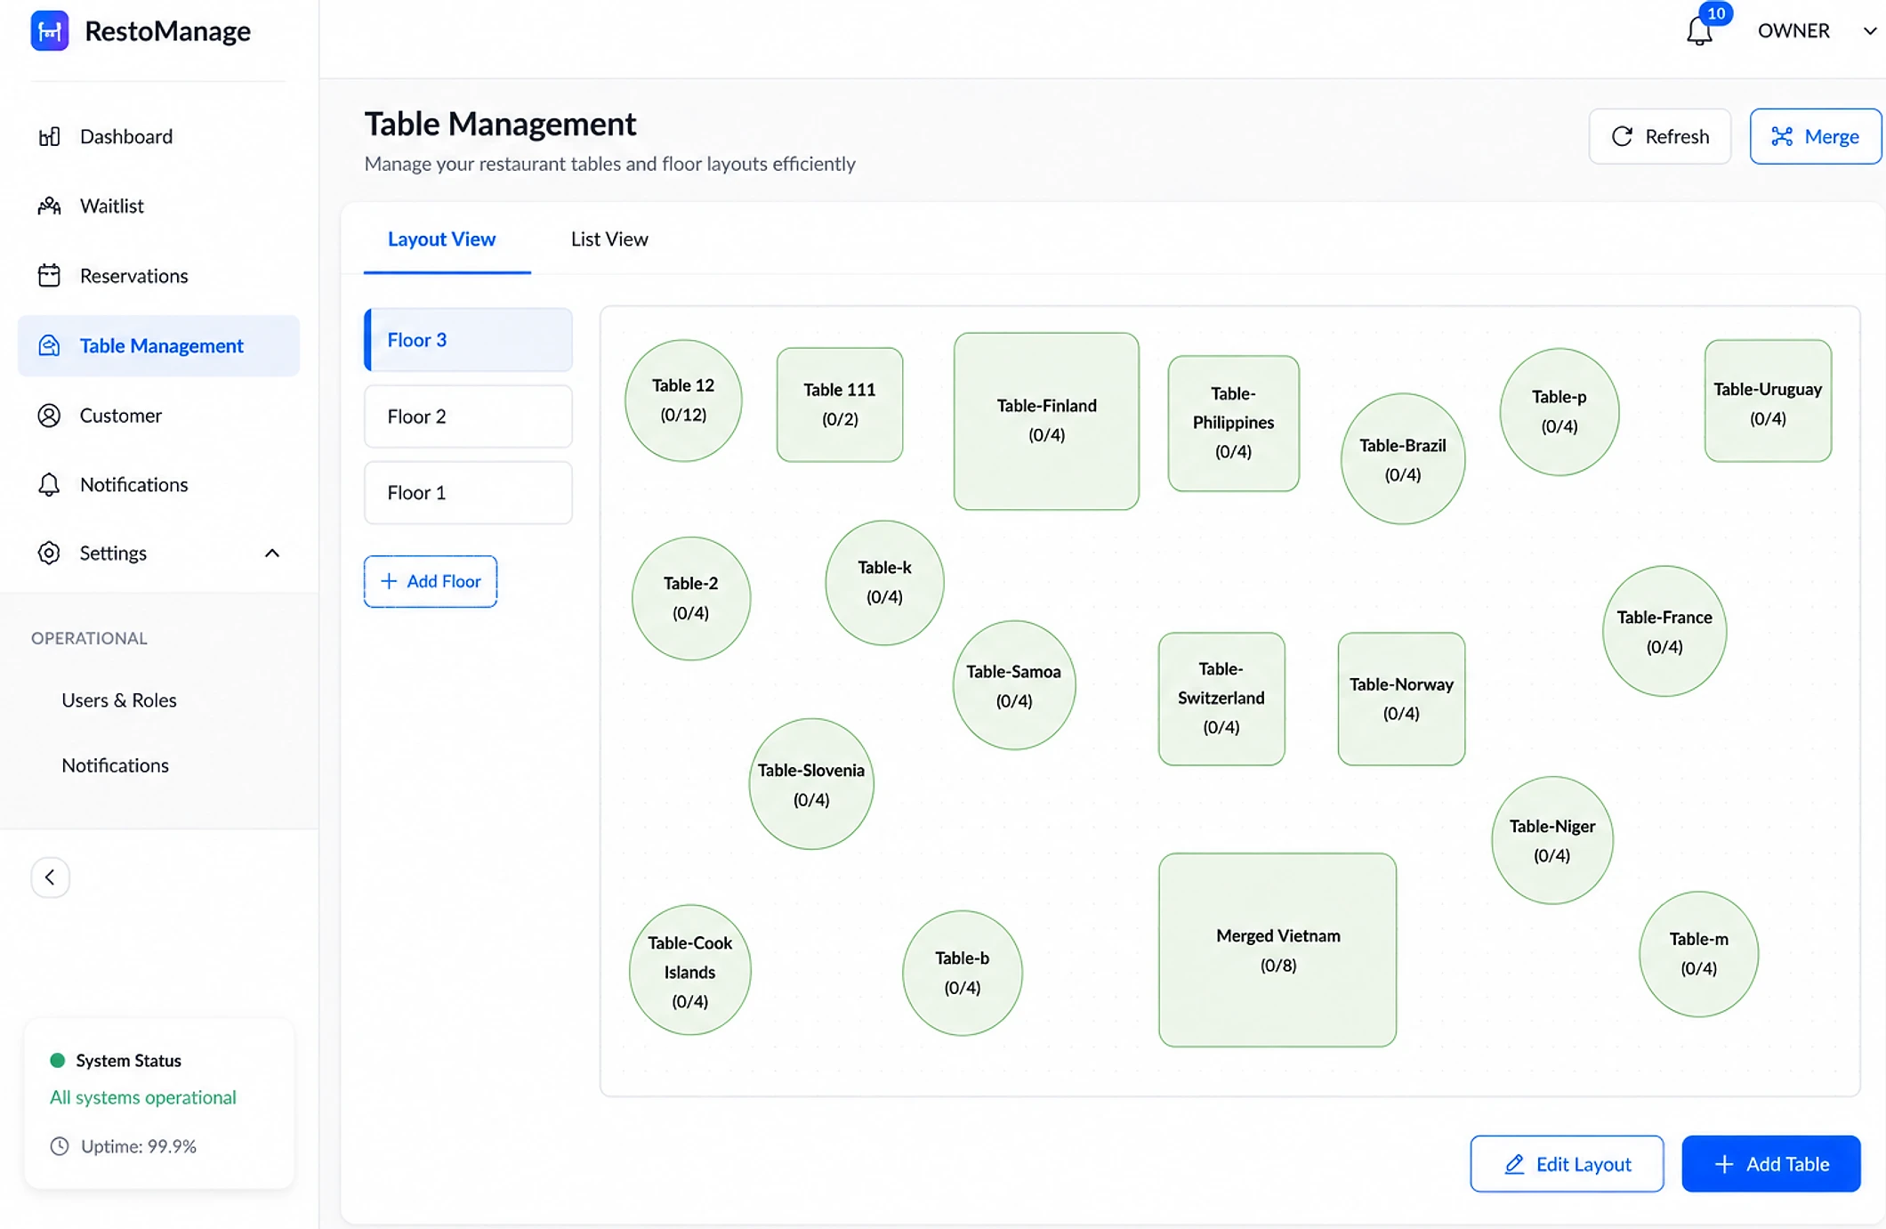Click the Refresh button
The width and height of the screenshot is (1886, 1229).
click(x=1660, y=136)
